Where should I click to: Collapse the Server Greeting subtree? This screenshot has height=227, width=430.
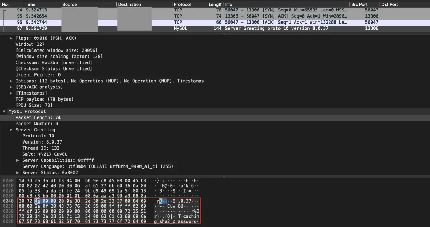(11, 130)
